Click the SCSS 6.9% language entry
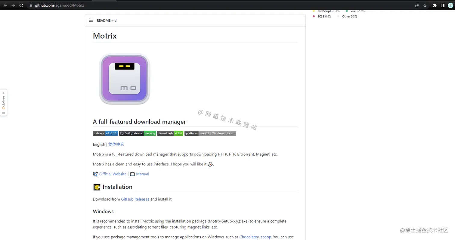The image size is (455, 240). coord(322,17)
